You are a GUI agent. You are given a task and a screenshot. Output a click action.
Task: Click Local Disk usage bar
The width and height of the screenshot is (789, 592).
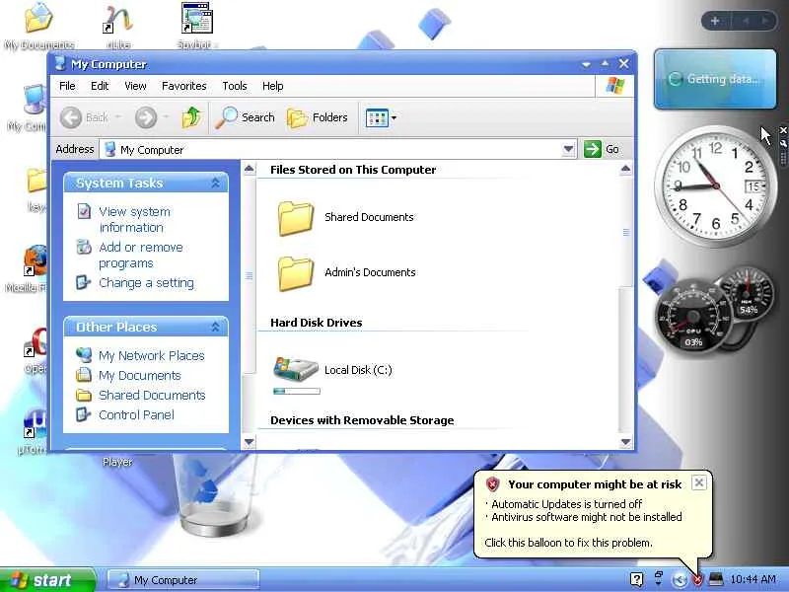coord(297,391)
